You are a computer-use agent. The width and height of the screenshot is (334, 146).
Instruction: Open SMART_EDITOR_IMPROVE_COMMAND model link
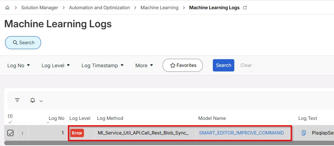tap(241, 133)
